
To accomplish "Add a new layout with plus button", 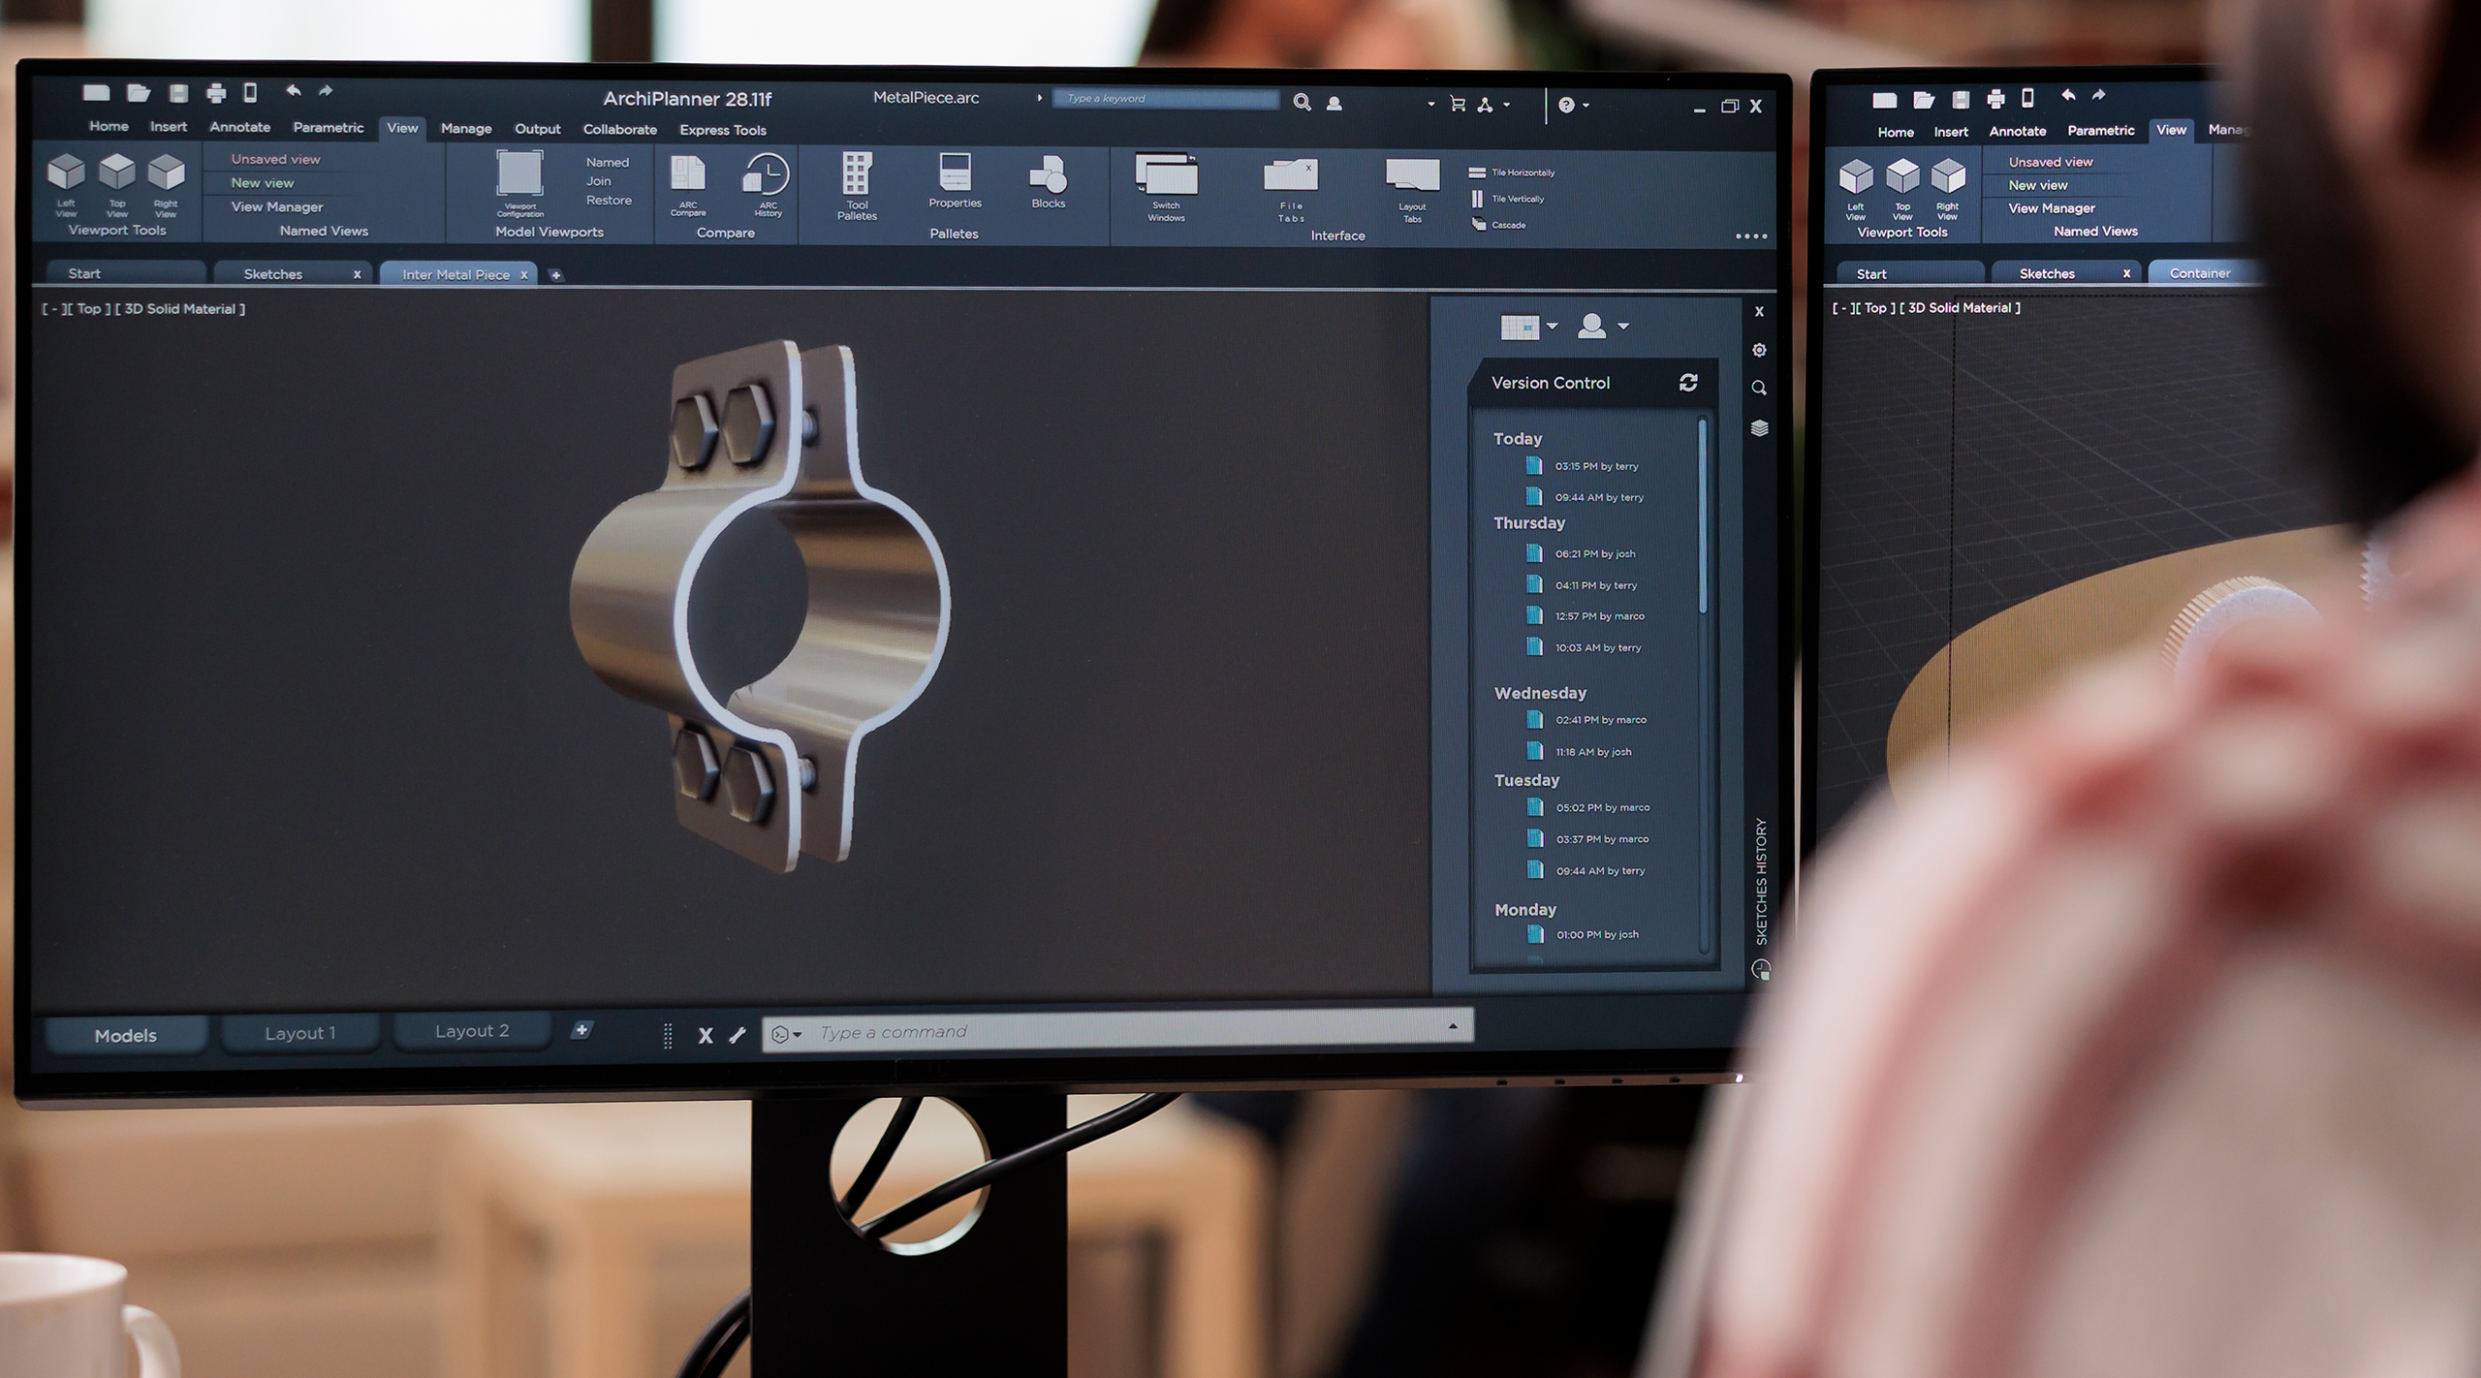I will pos(581,1029).
